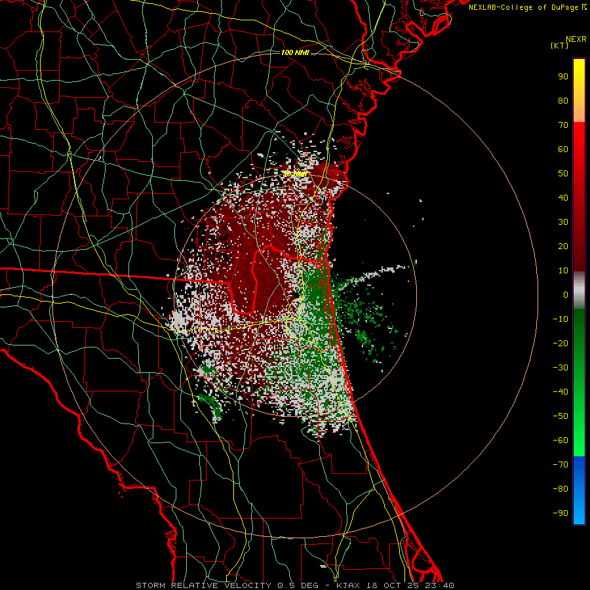Click the 0.5 DEG elevation text
590x590 pixels.
[x=298, y=585]
